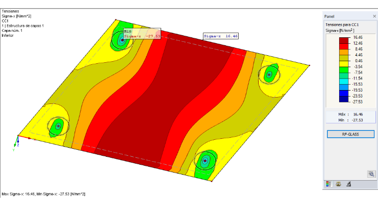Click the 'Mín : -27.53' value in Panel

point(351,120)
